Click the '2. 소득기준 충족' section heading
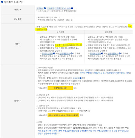This screenshot has width=135, height=138. tap(43, 95)
